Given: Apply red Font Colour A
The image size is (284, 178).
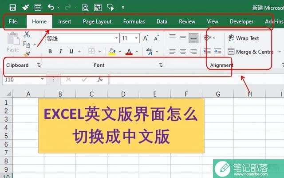Looking at the screenshot, I should (x=129, y=52).
